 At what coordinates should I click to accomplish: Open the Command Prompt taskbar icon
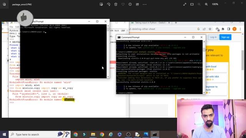click(x=155, y=135)
